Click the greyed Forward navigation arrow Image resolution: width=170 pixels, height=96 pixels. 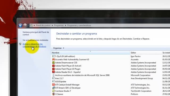tap(25, 26)
